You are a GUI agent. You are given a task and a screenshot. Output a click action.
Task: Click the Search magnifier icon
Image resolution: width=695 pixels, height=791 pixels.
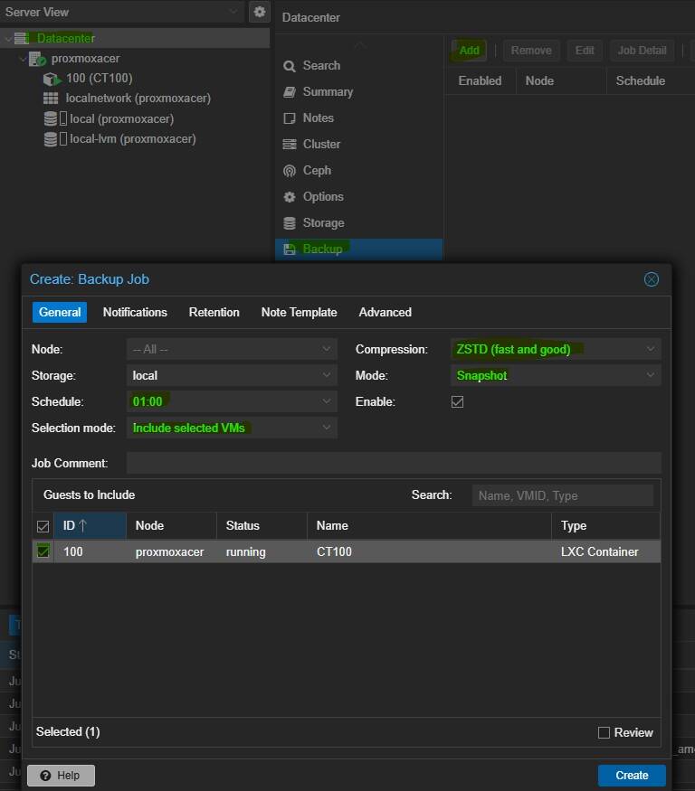290,66
